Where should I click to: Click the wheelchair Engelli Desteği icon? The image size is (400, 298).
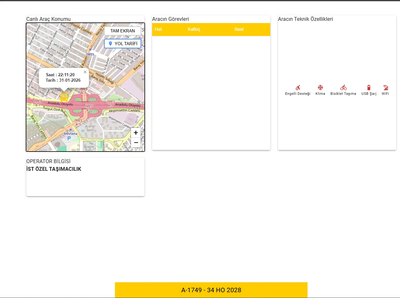pos(298,87)
